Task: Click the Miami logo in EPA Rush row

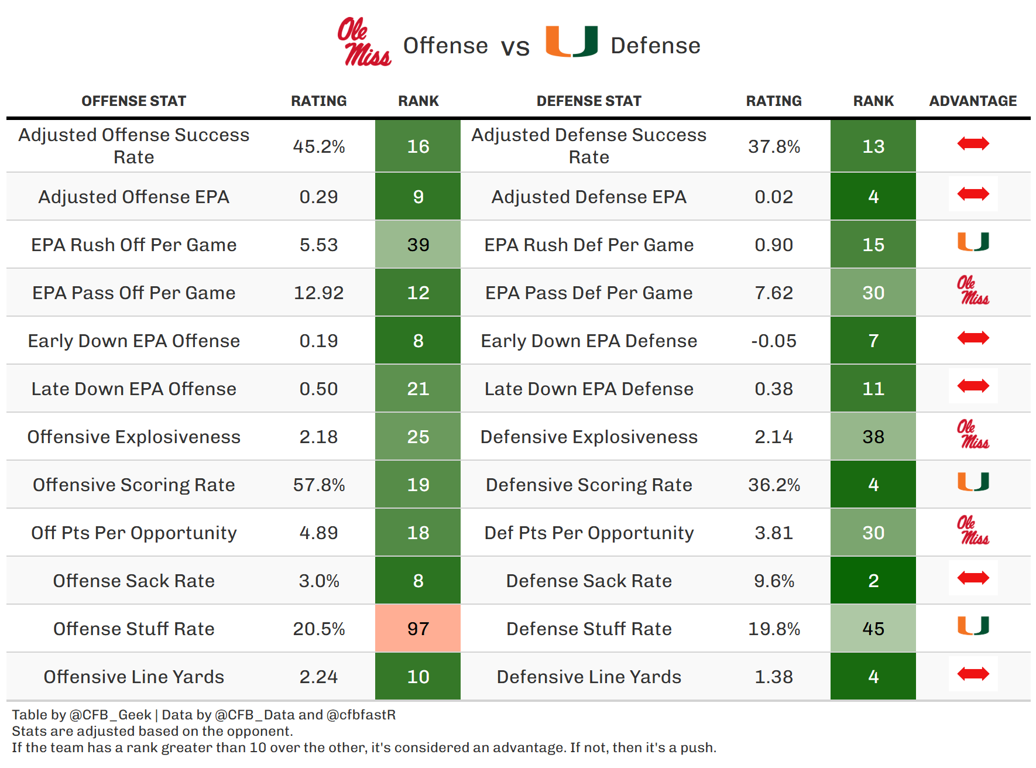Action: click(973, 242)
